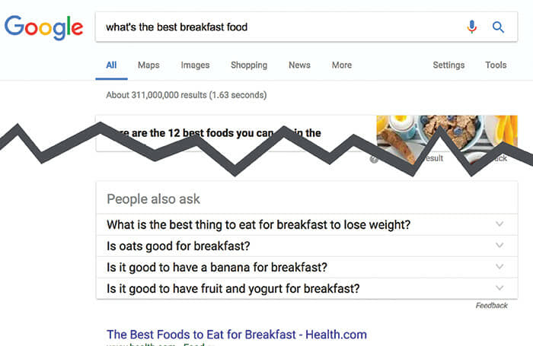533x346 pixels.
Task: Open the Google logo homepage
Action: point(44,28)
